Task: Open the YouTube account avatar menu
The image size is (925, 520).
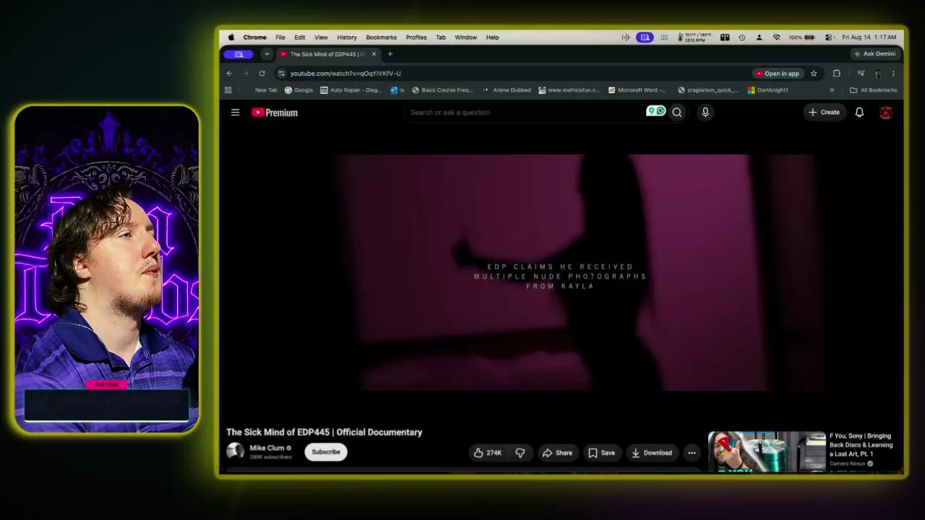Action: tap(885, 112)
